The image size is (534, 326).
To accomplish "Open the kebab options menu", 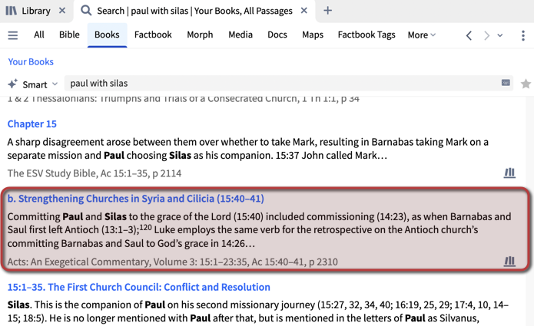I will 523,35.
